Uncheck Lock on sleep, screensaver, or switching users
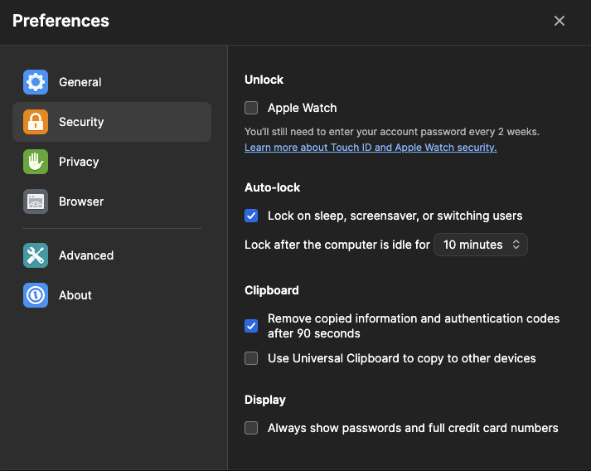This screenshot has width=591, height=471. (x=251, y=216)
